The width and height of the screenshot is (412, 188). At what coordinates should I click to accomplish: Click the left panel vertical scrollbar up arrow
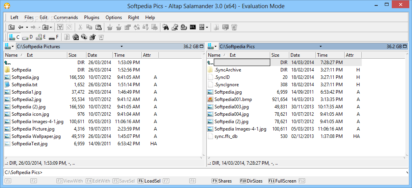pyautogui.click(x=204, y=54)
